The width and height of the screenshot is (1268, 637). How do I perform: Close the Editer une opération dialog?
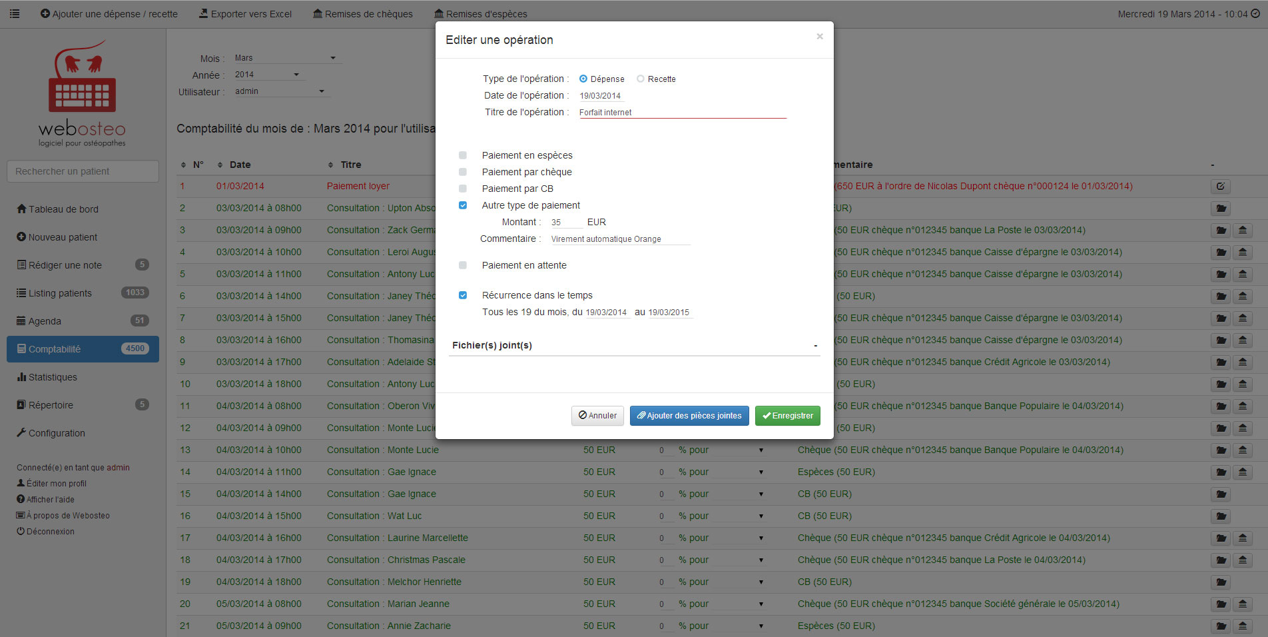click(819, 37)
